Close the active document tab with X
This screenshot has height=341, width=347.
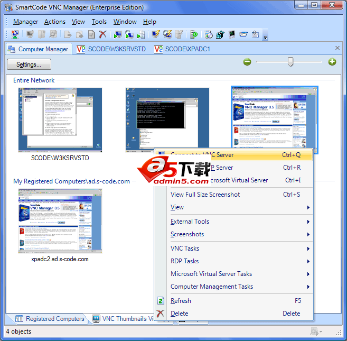337,48
